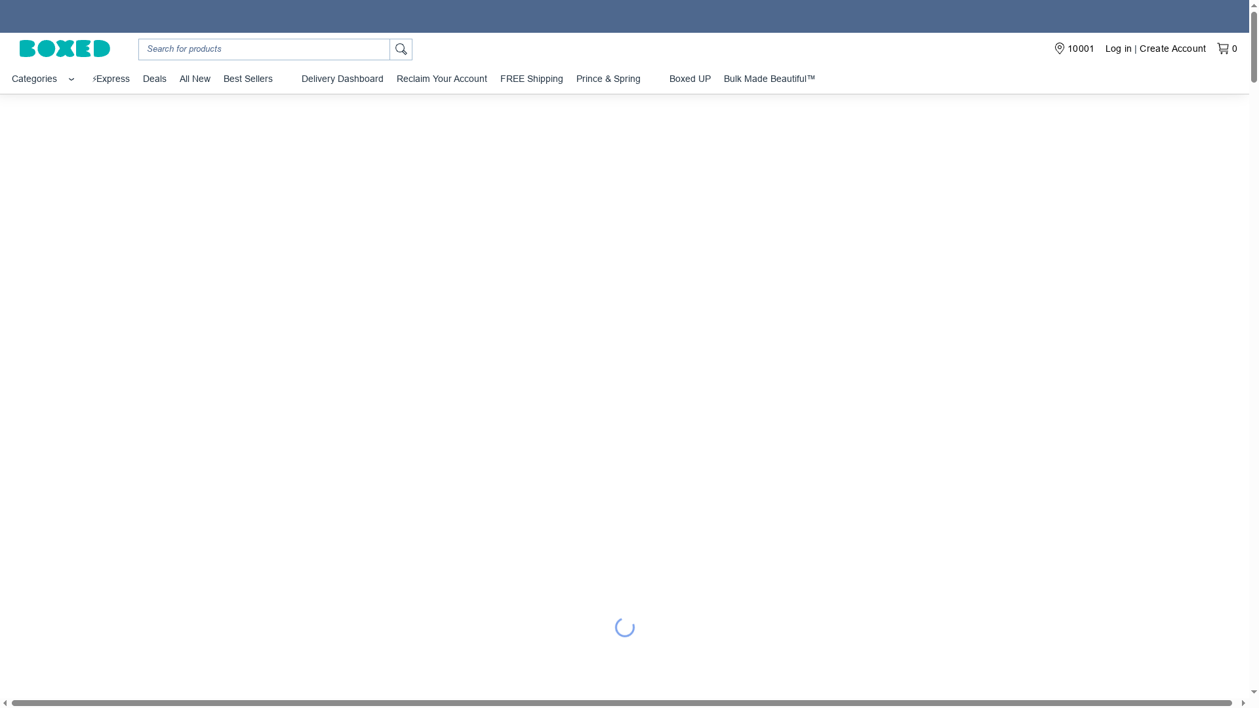
Task: View Best Sellers
Action: pos(248,79)
